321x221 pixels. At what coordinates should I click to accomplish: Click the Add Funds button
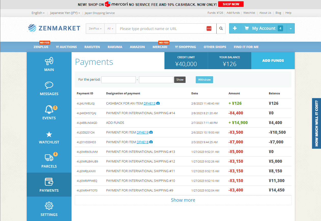tap(273, 61)
